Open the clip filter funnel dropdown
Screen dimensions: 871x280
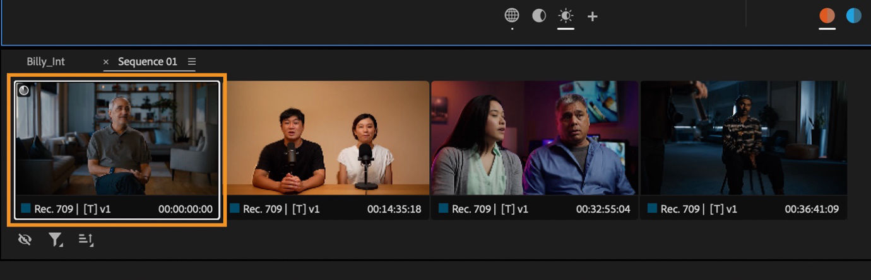click(x=56, y=239)
